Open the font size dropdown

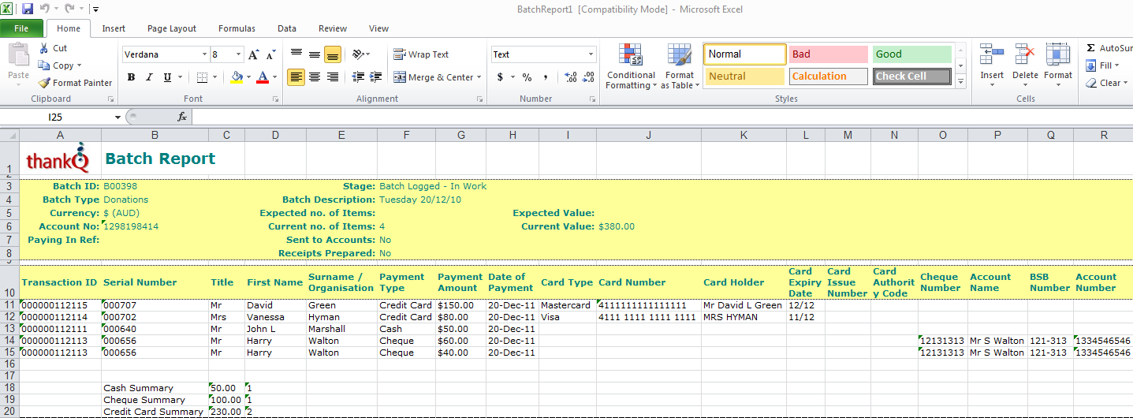[238, 54]
